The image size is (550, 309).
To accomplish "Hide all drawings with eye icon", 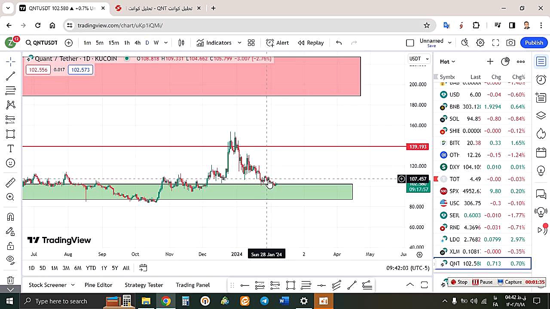I will (x=11, y=260).
